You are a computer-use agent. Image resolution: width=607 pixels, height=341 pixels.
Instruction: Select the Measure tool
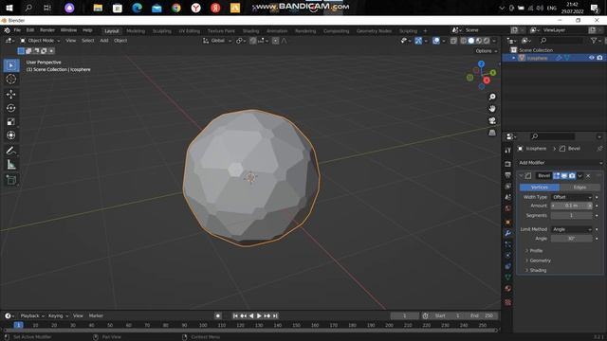point(11,165)
